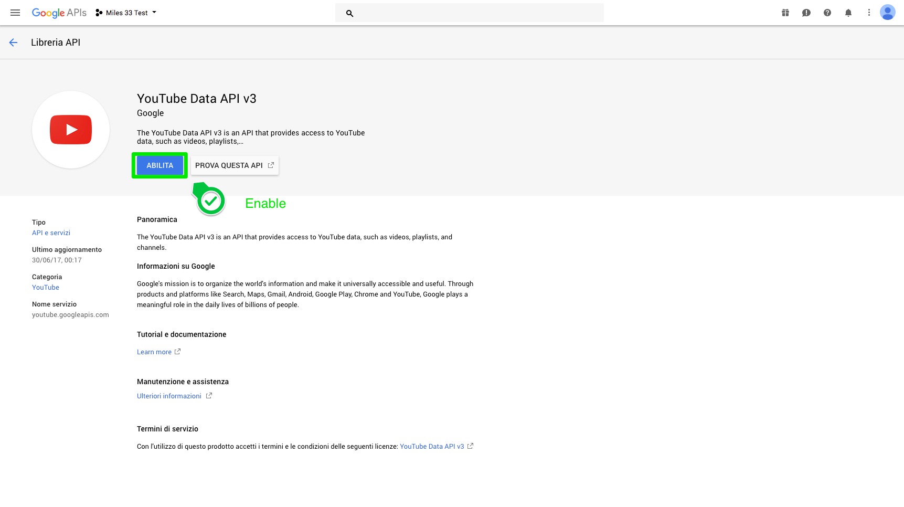Go back using the arrow icon
904x507 pixels.
14,43
